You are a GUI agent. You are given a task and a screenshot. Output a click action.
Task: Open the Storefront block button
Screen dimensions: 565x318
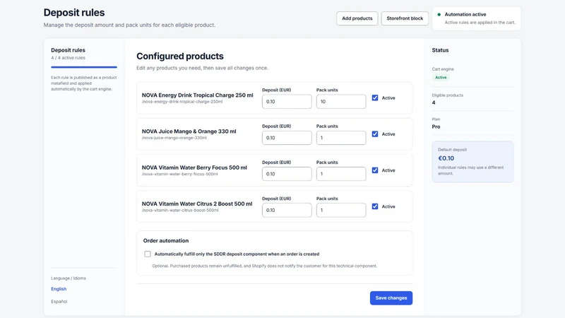point(405,18)
